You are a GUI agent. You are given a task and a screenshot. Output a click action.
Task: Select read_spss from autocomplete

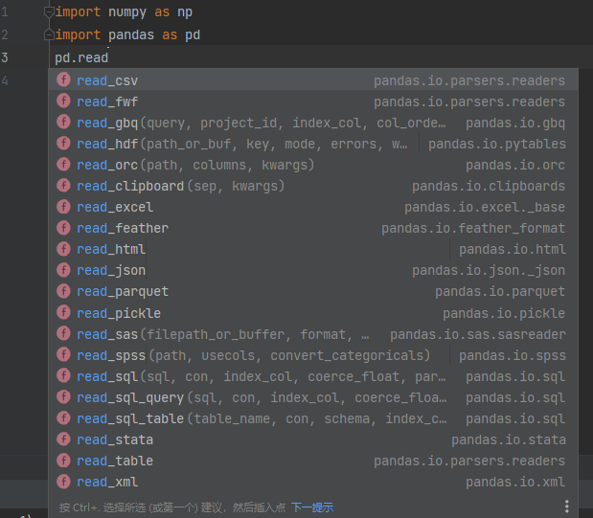(313, 355)
